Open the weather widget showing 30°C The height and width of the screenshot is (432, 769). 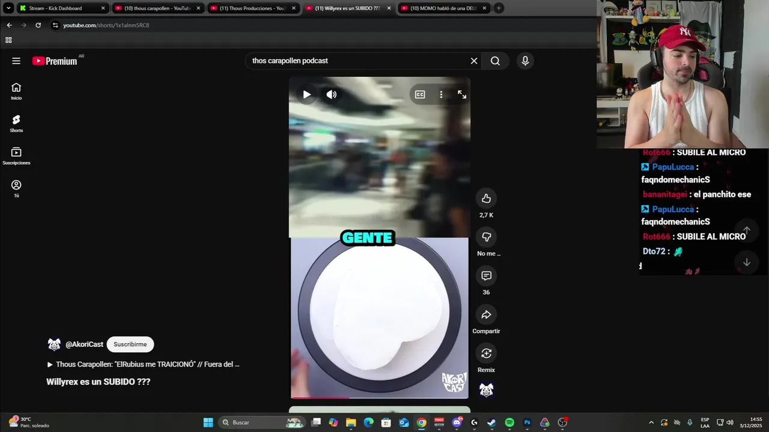29,422
